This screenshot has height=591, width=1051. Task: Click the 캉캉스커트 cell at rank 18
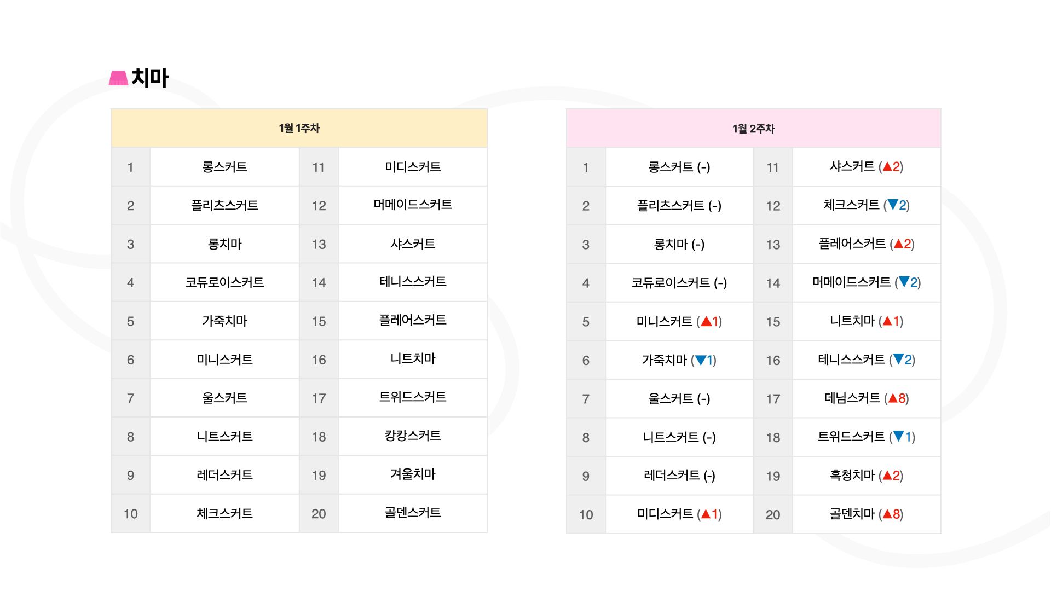(x=413, y=436)
